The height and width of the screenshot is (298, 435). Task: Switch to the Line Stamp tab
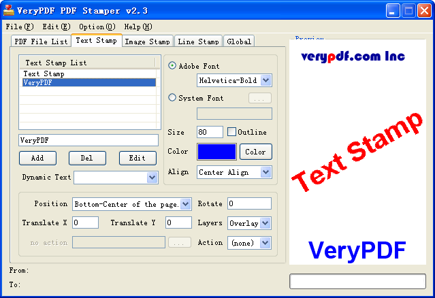198,42
